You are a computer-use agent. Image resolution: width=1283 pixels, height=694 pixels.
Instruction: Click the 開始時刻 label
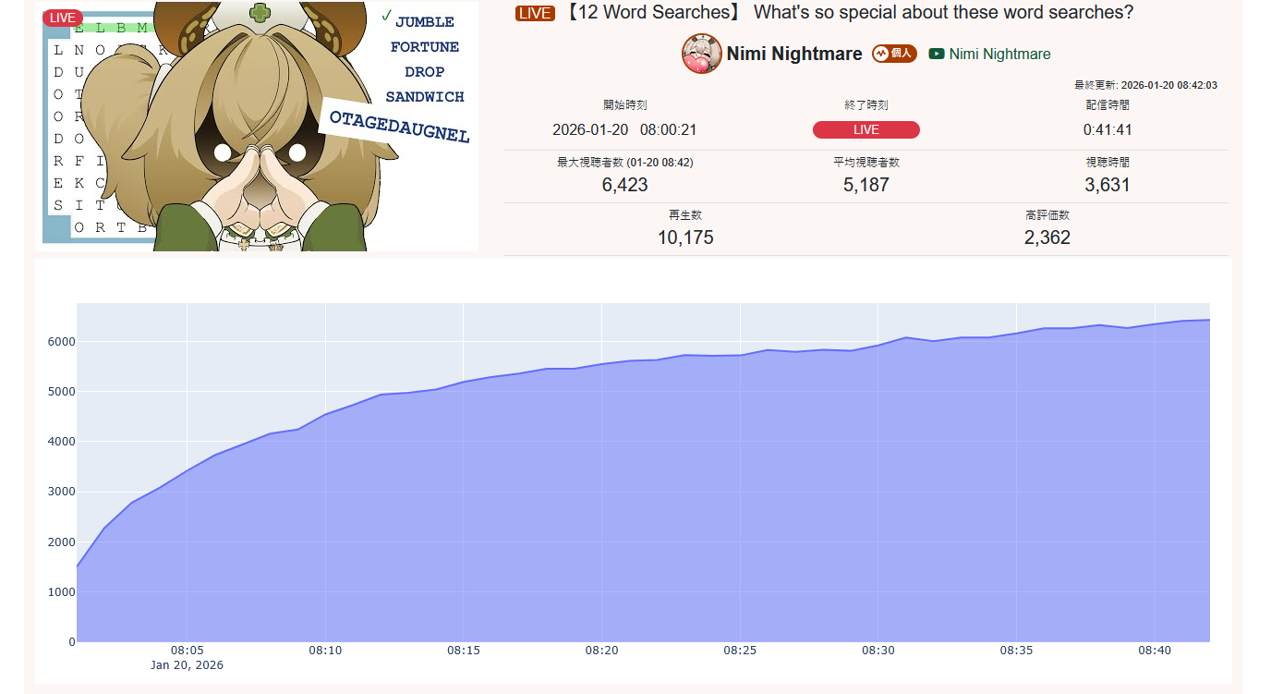tap(624, 105)
